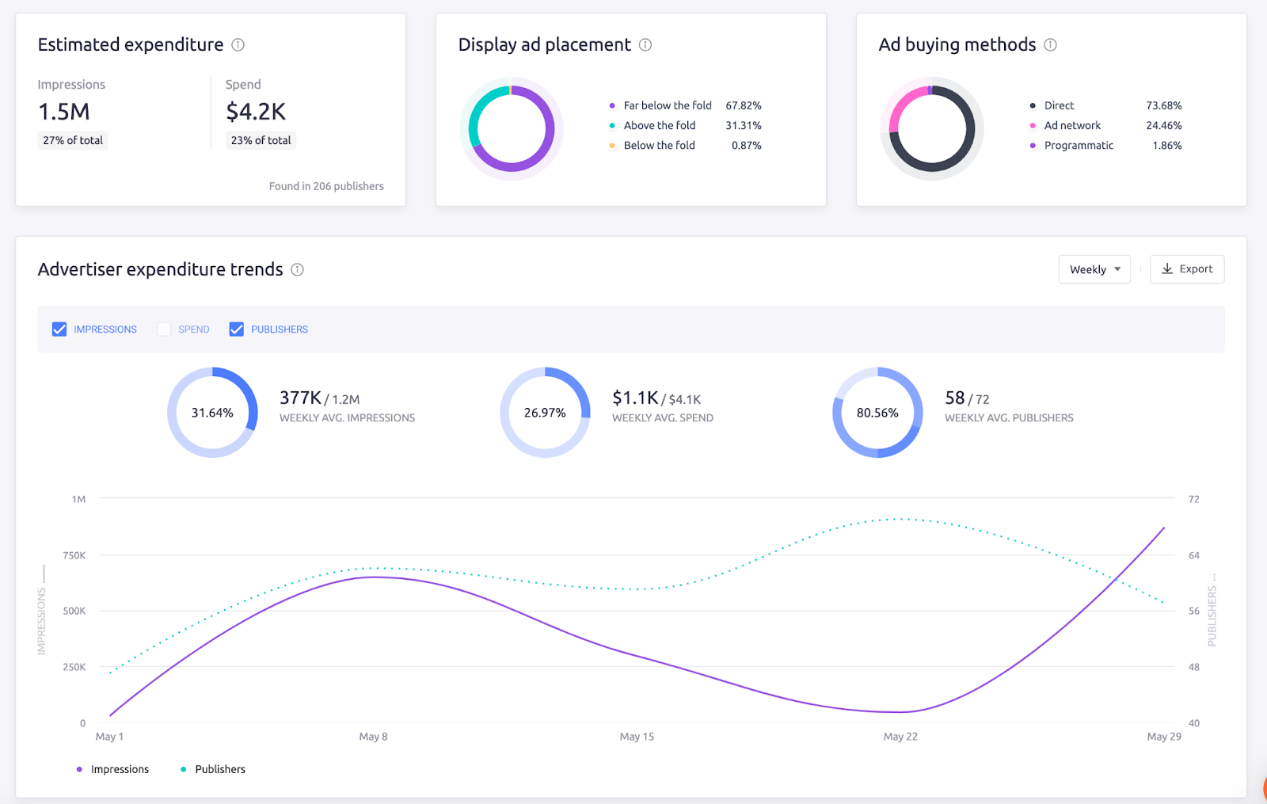Click the 750K y-axis label
Viewport: 1267px width, 804px height.
74,555
